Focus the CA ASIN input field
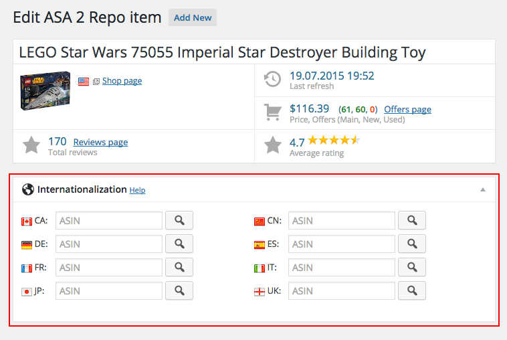 click(109, 221)
